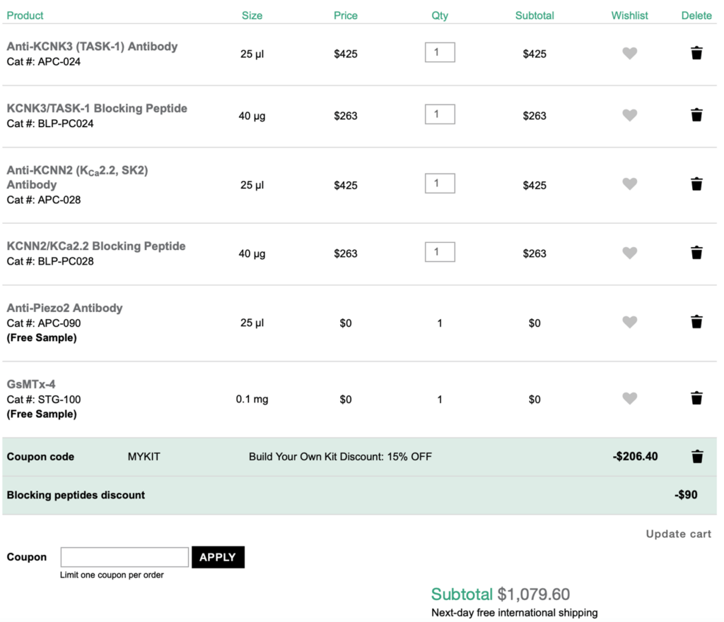724x622 pixels.
Task: Add KCNK3/TASK-1 Blocking Peptide to wishlist
Action: 629,115
